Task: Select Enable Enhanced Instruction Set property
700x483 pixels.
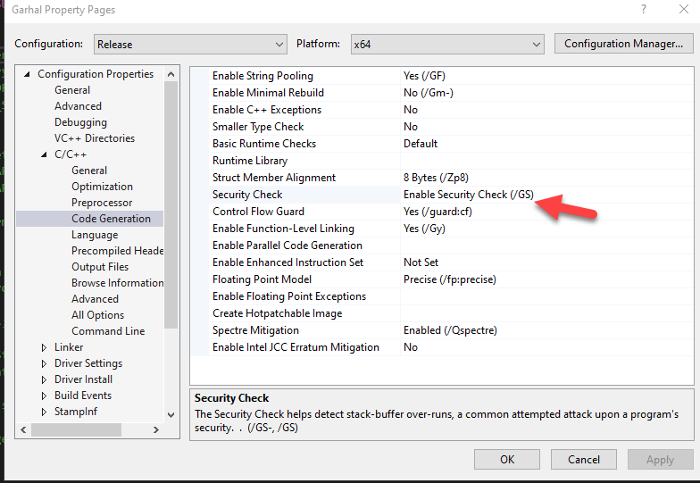Action: [x=287, y=262]
